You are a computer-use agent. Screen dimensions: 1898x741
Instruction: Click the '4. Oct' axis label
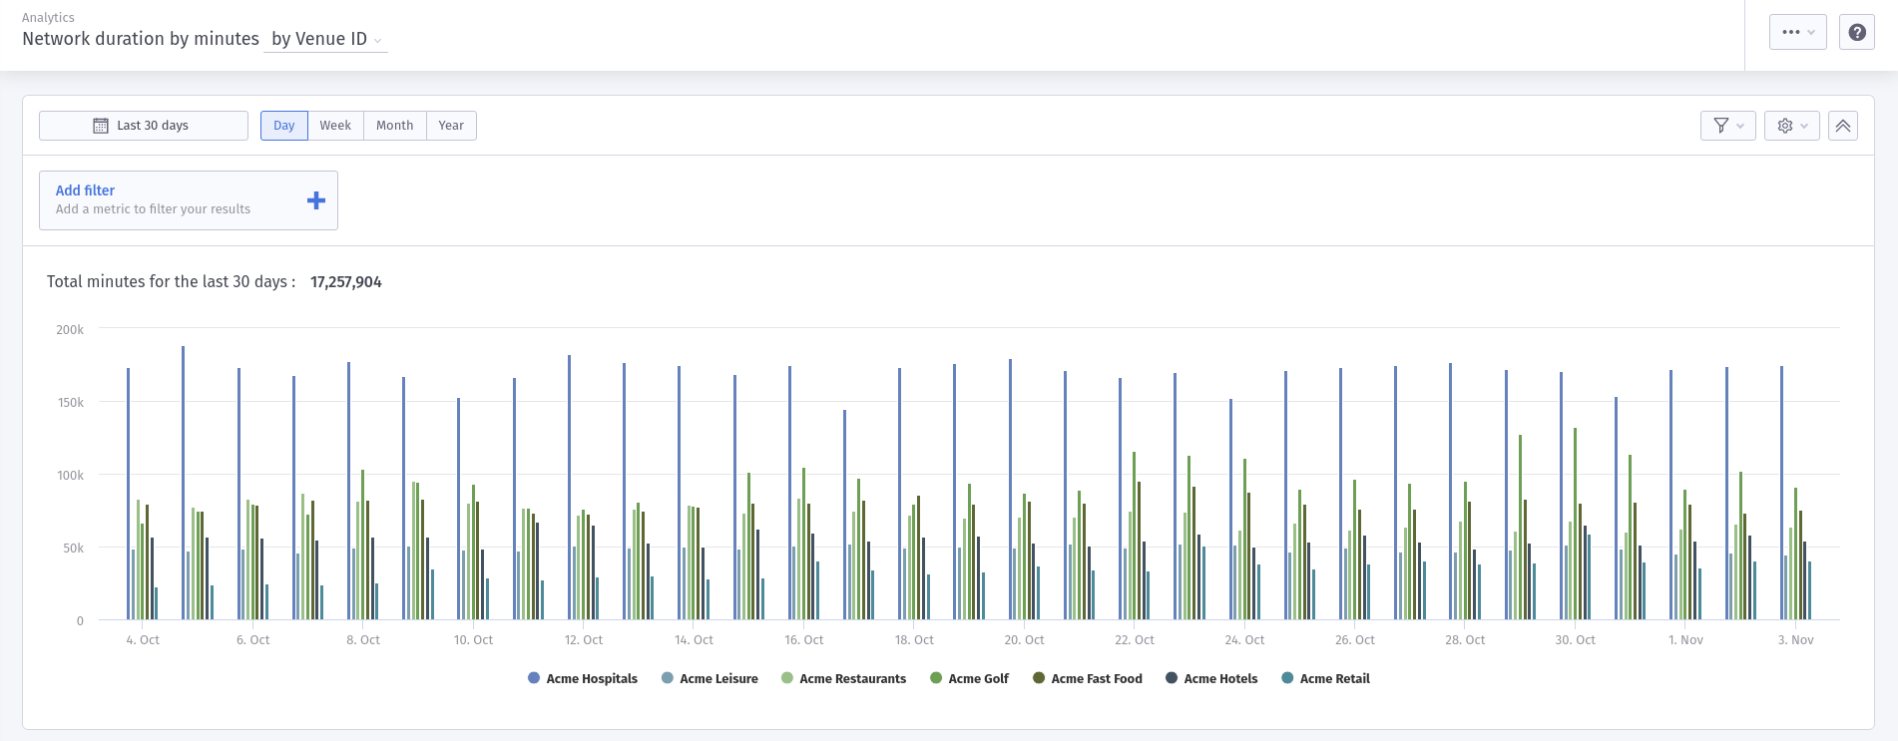(143, 640)
